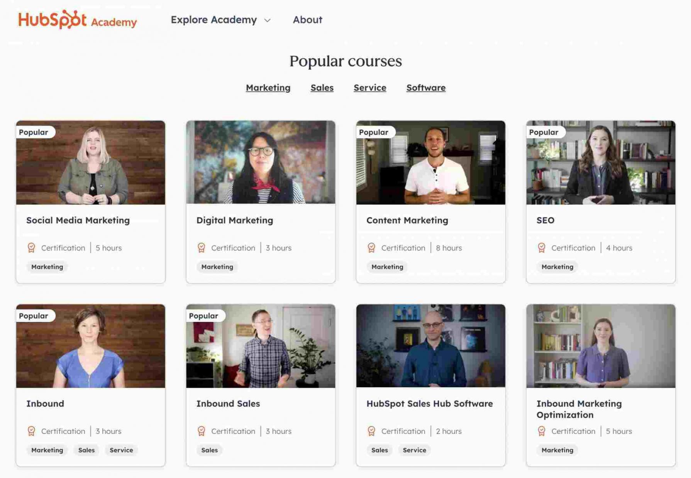This screenshot has height=478, width=691.
Task: Open the Inbound Sales course thumbnail
Action: (261, 346)
